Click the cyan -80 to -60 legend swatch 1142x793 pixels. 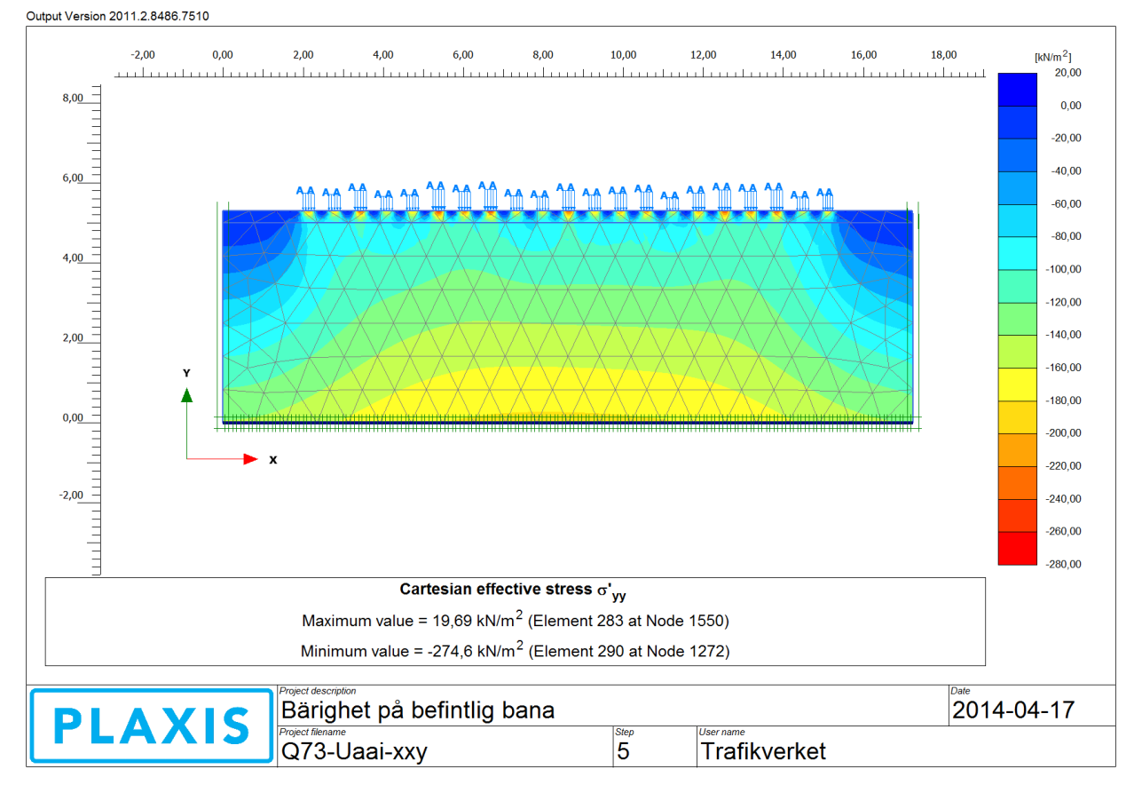pos(1016,220)
